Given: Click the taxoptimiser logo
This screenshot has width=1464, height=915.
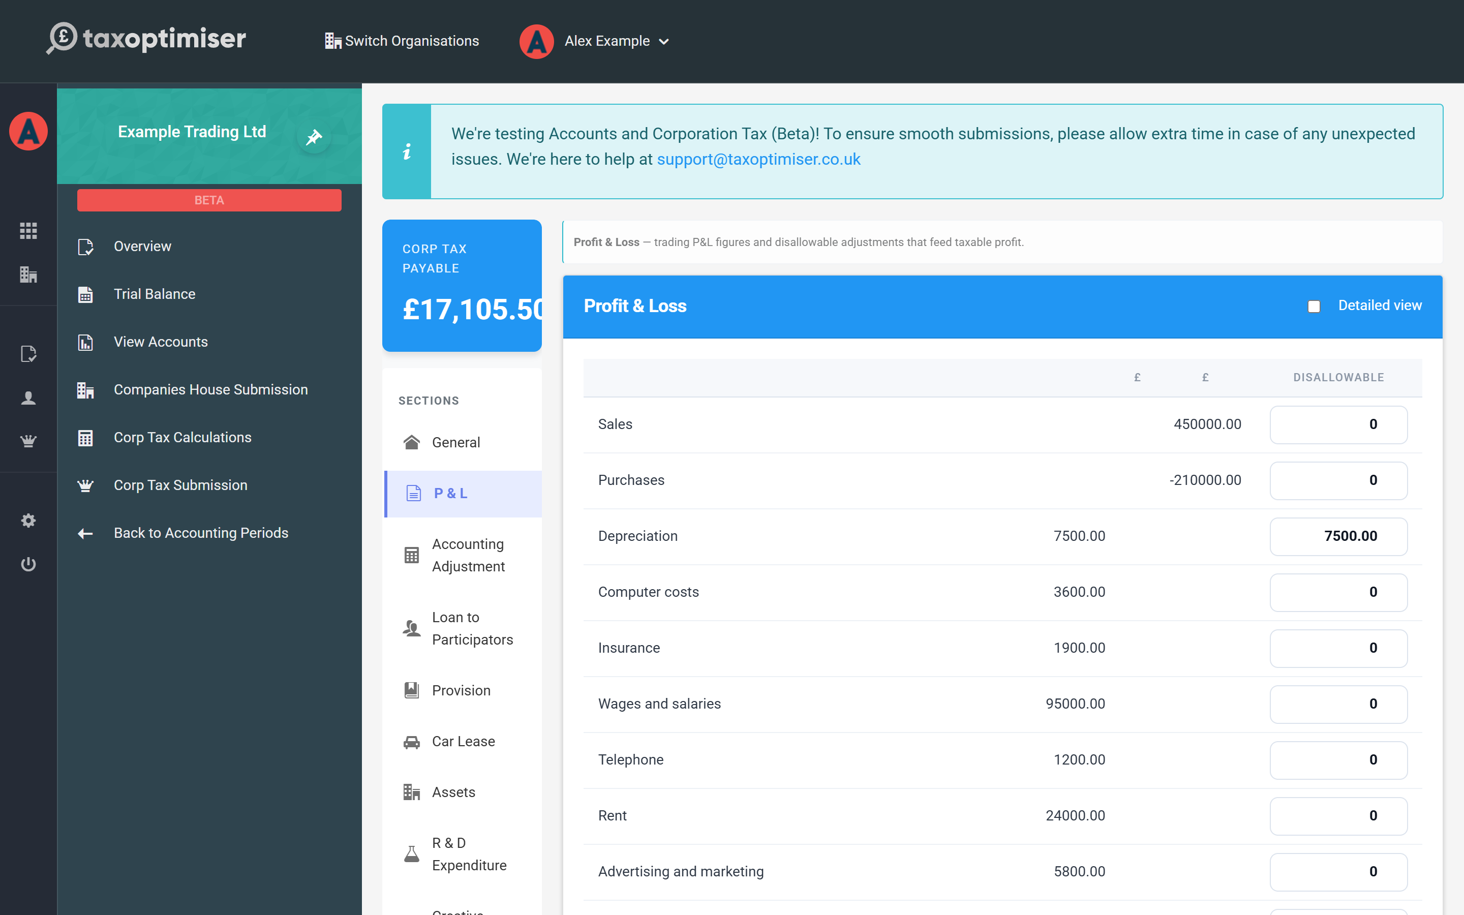Looking at the screenshot, I should [146, 39].
